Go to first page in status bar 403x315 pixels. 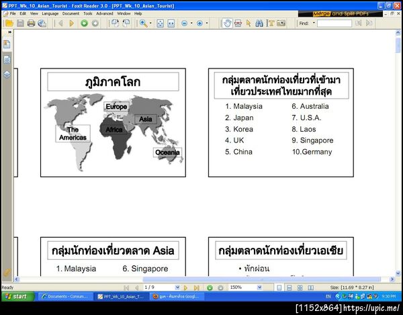126,287
